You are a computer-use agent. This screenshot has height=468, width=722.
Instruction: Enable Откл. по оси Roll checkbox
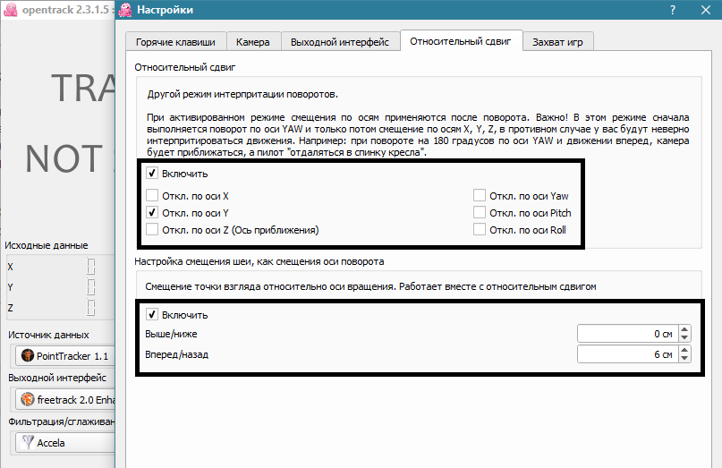click(x=480, y=229)
